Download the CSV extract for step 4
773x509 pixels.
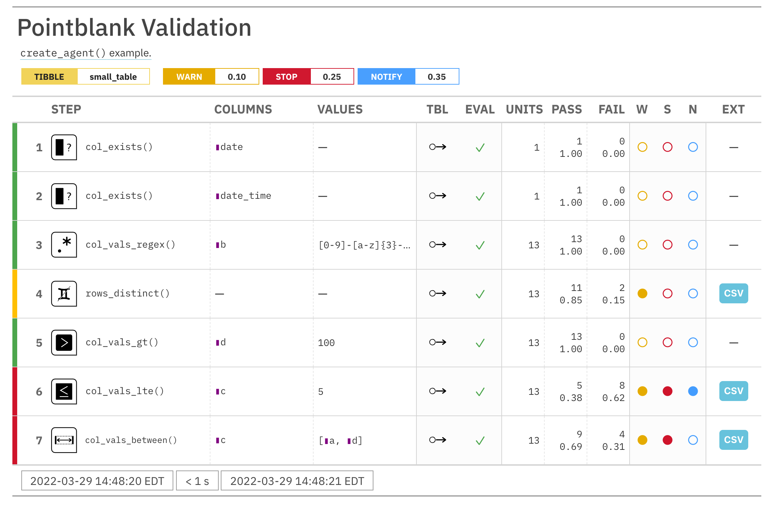click(733, 293)
